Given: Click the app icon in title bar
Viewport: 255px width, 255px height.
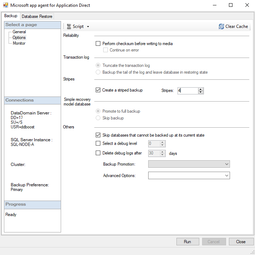Looking at the screenshot, I should tap(5, 5).
